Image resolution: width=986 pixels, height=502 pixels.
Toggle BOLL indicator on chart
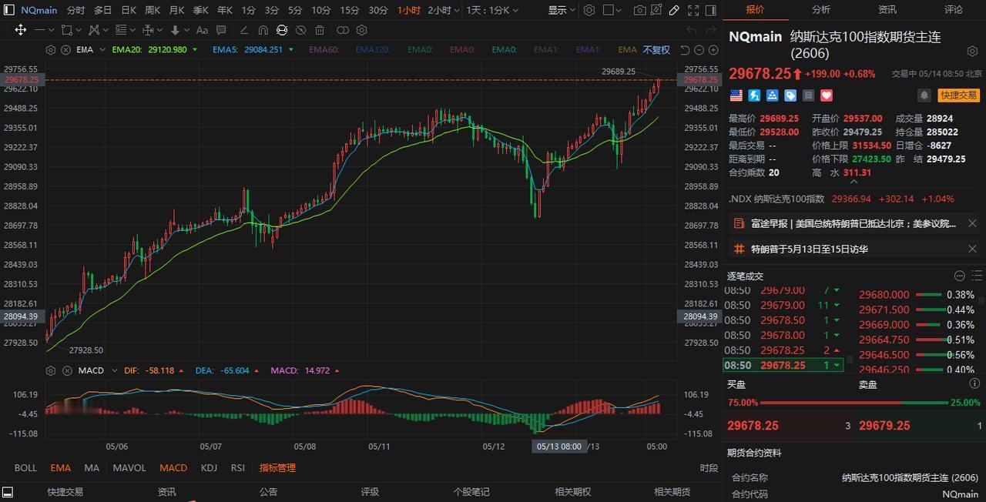coord(25,467)
